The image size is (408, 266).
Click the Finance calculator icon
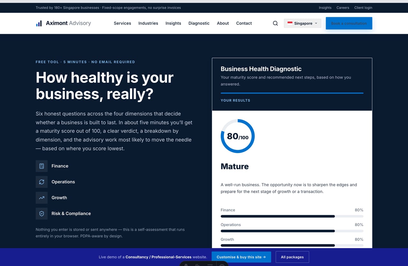[x=41, y=166]
